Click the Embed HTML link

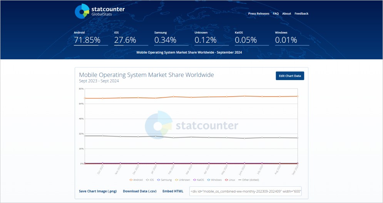(x=173, y=191)
